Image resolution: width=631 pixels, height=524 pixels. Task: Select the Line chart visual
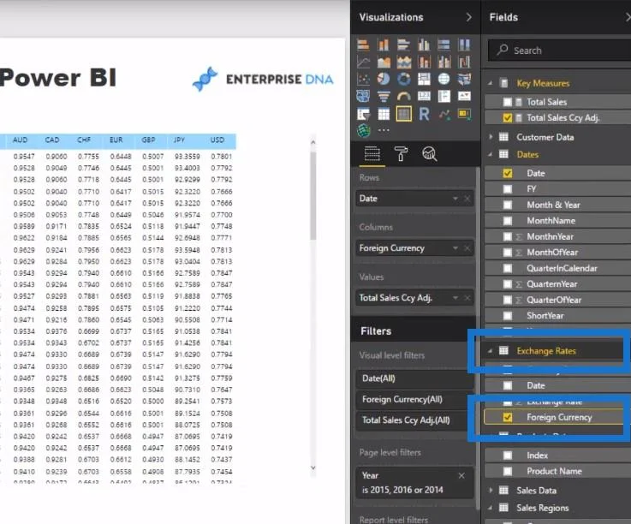pos(363,62)
